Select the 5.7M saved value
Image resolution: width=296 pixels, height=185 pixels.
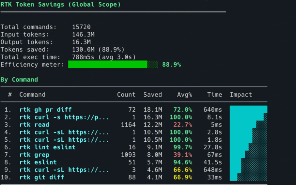[154, 162]
